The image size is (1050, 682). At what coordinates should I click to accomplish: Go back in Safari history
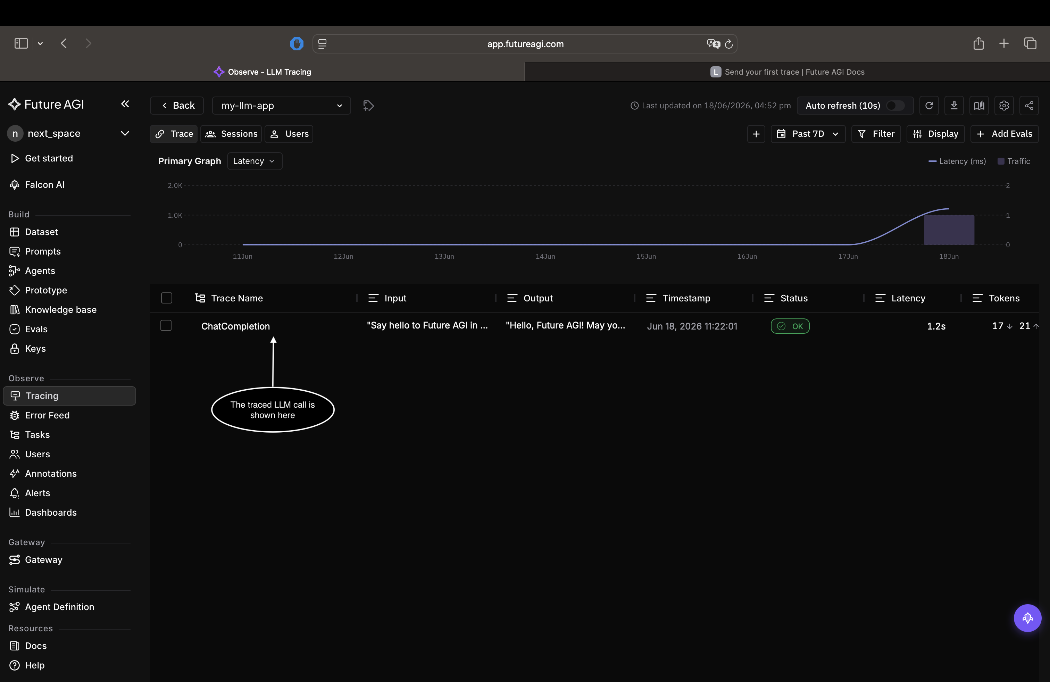64,43
